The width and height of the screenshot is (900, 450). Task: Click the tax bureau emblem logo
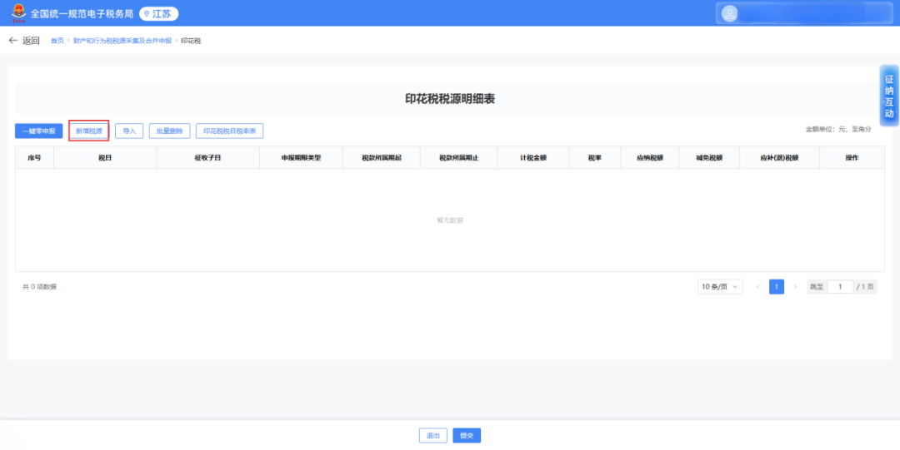18,13
